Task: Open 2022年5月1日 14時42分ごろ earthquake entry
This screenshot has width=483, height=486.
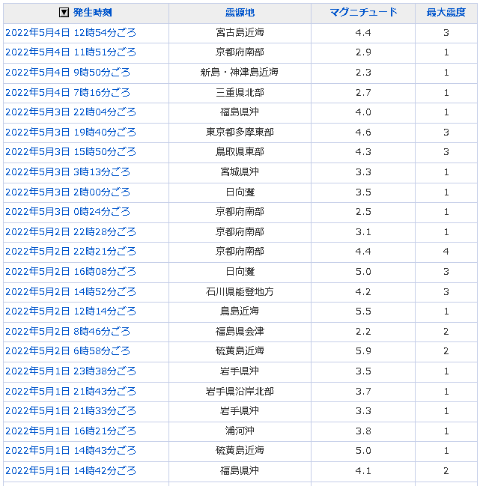Action: tap(70, 471)
